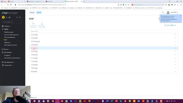Viewport: 183px width, 103px height.
Task: Open row menu for 5.2.17 (alt)
Action: coord(175,35)
